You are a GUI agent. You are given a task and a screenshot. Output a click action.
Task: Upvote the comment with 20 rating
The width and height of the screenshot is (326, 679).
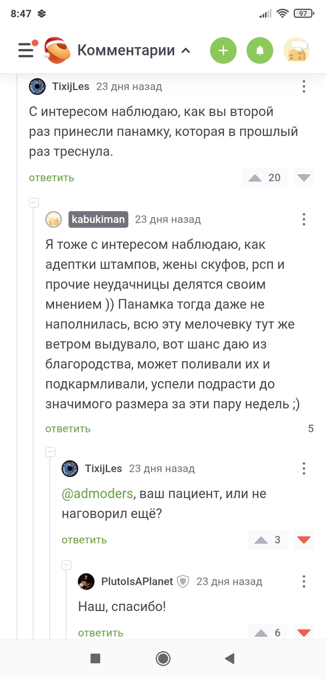point(255,178)
